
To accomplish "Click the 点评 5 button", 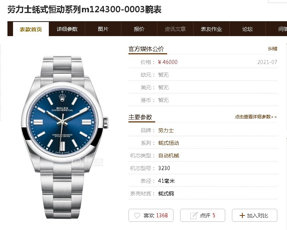I will point(203,215).
